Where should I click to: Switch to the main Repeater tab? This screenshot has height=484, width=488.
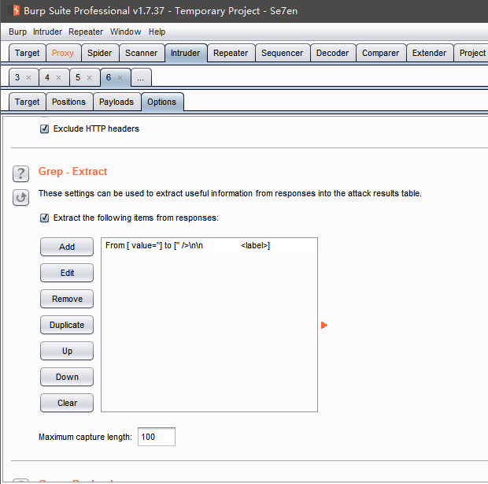tap(231, 53)
